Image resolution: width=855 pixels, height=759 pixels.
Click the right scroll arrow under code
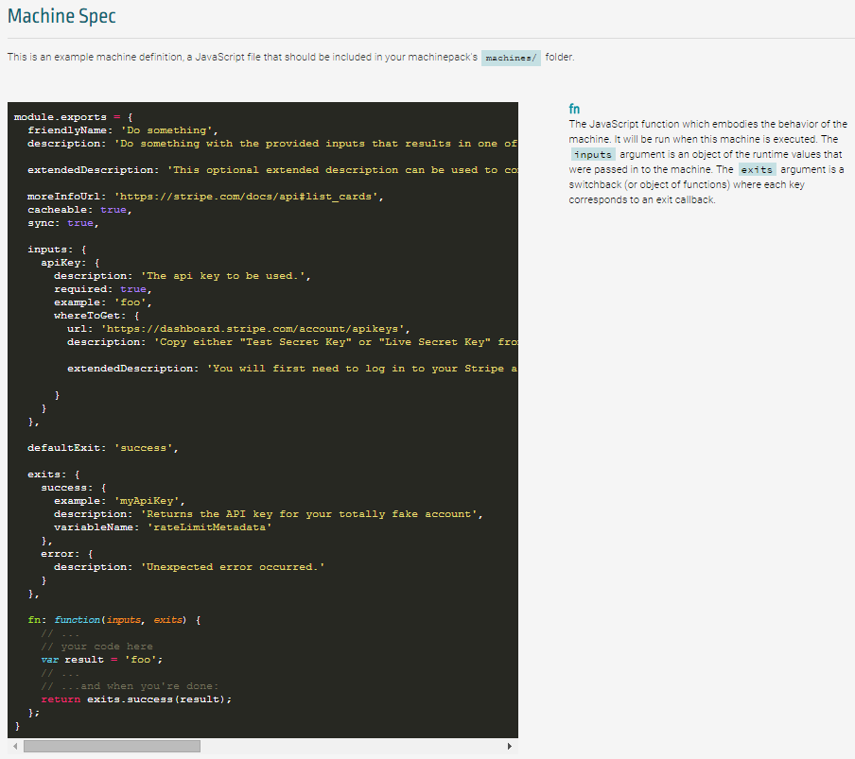pyautogui.click(x=509, y=746)
